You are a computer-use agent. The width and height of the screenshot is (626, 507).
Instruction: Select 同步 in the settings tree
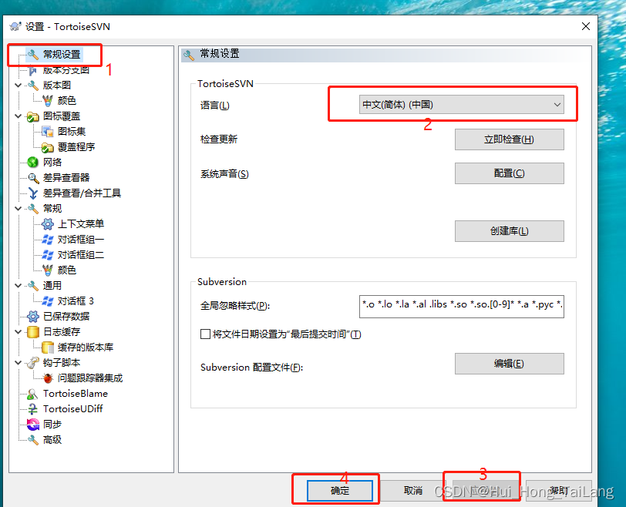(x=52, y=425)
